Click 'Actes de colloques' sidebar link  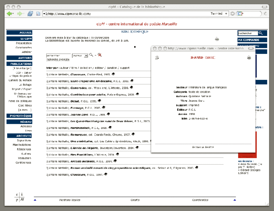pyautogui.click(x=20, y=101)
